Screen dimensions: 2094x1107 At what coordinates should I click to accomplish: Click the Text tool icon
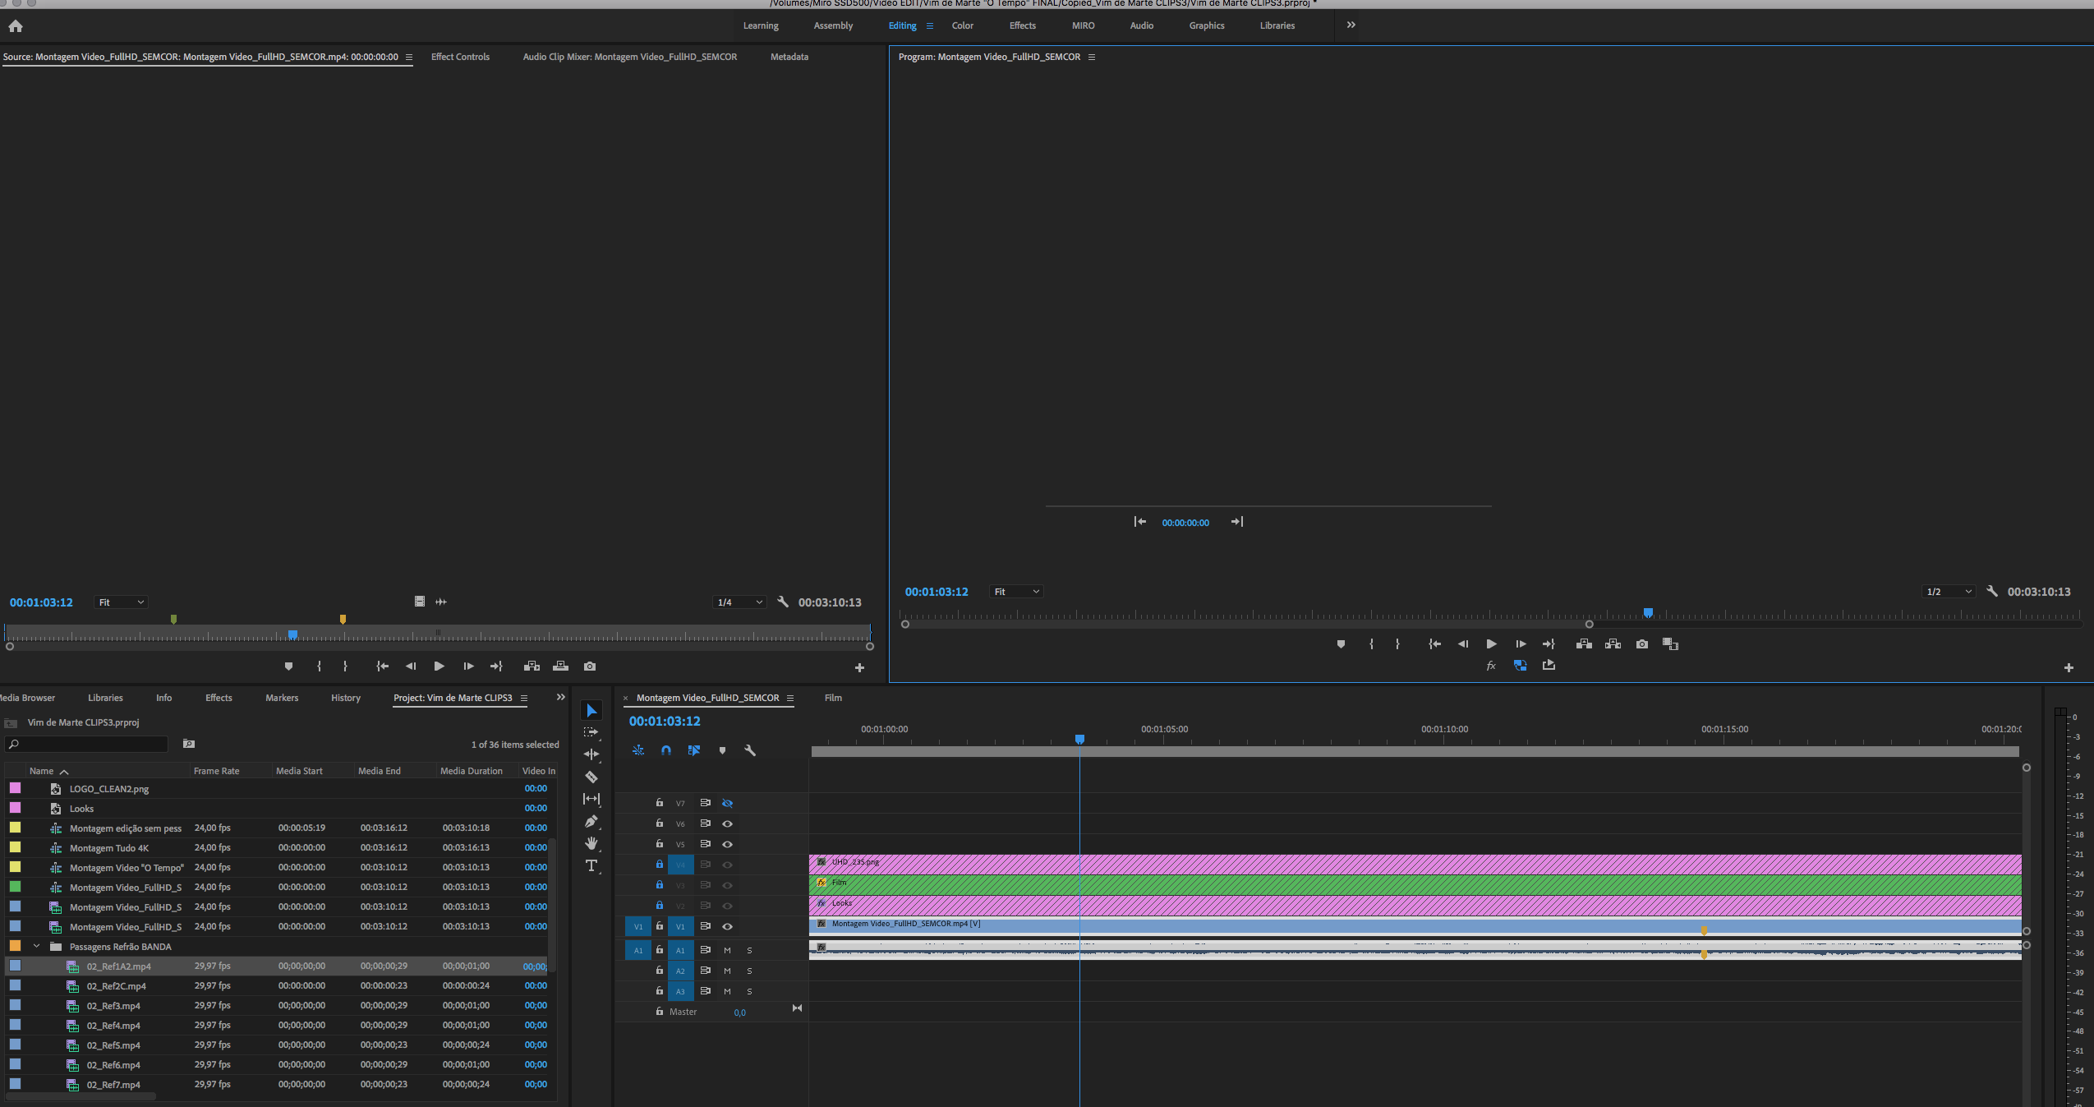click(593, 866)
